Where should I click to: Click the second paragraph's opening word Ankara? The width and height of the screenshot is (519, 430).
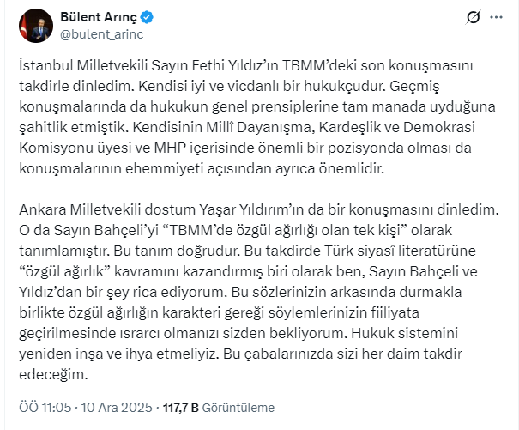[45, 209]
